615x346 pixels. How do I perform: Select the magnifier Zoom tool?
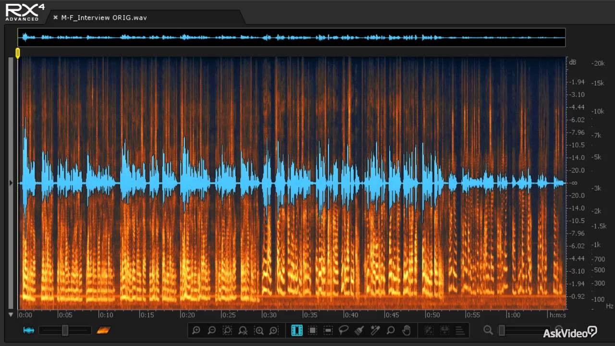[x=391, y=330]
